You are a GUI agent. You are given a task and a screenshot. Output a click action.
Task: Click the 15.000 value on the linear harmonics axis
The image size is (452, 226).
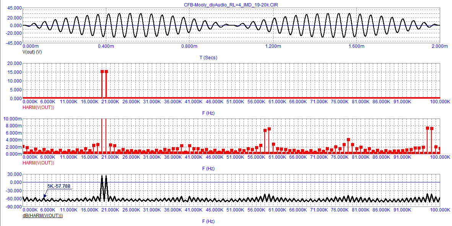click(15, 72)
